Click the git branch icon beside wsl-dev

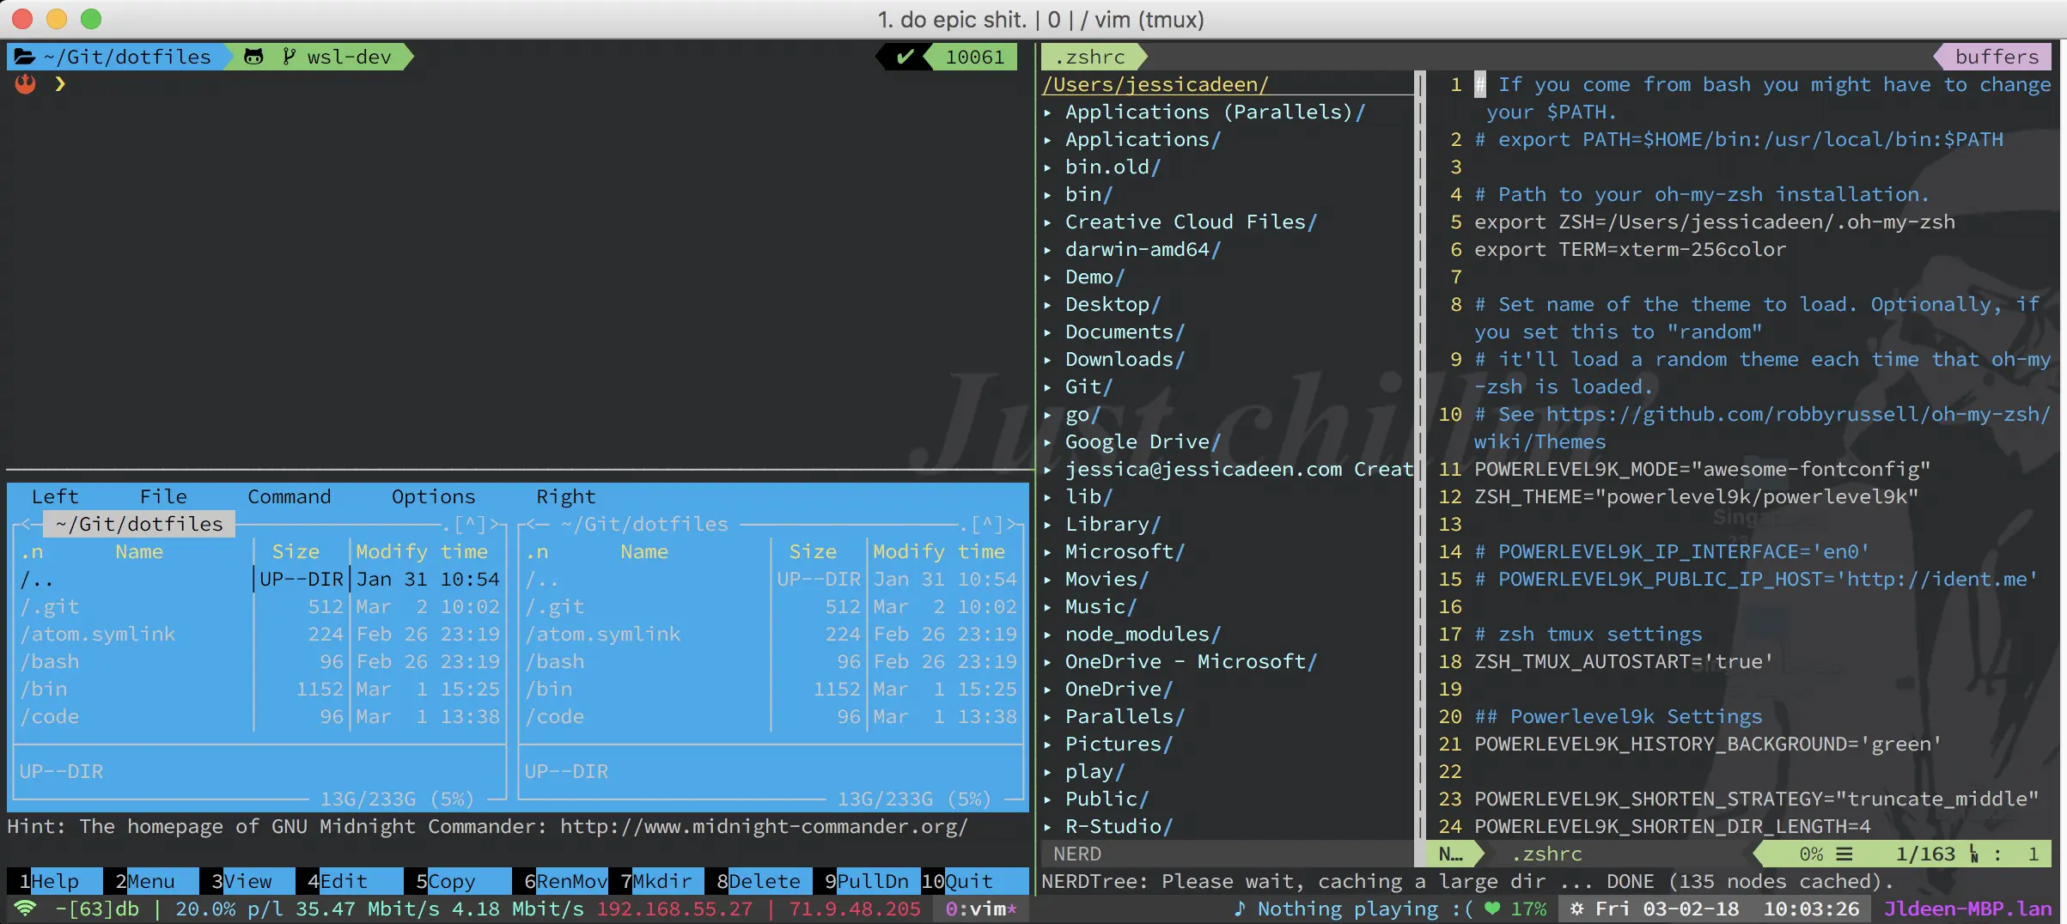point(290,57)
